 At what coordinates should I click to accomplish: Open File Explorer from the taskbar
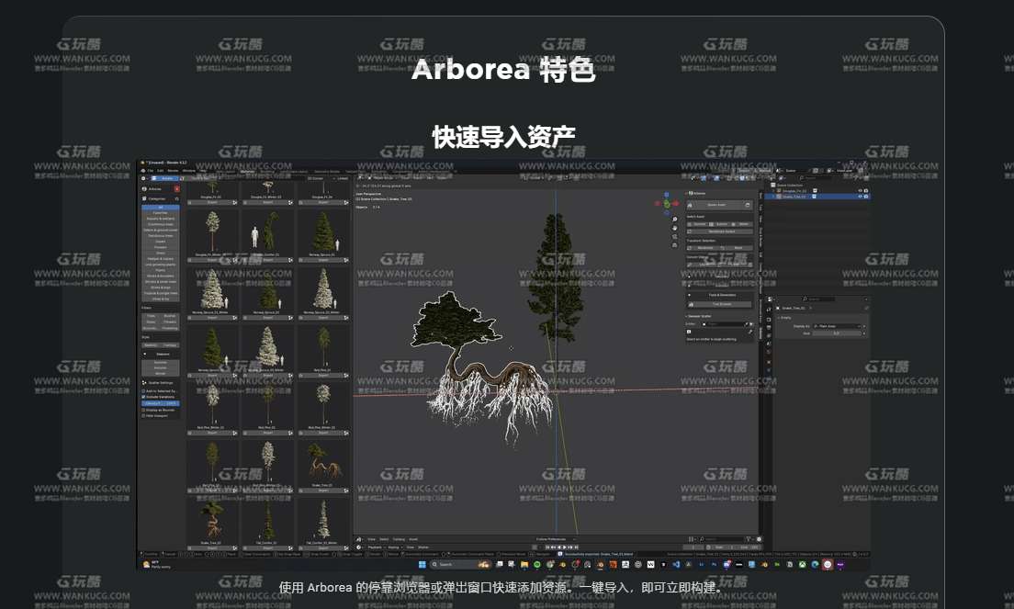click(x=524, y=564)
